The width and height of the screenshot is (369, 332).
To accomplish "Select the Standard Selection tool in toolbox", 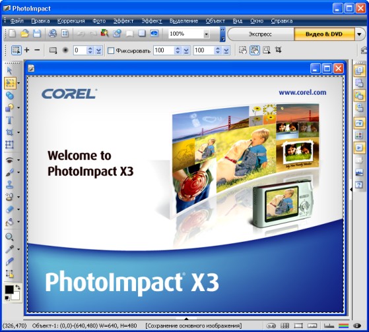I will [x=10, y=83].
